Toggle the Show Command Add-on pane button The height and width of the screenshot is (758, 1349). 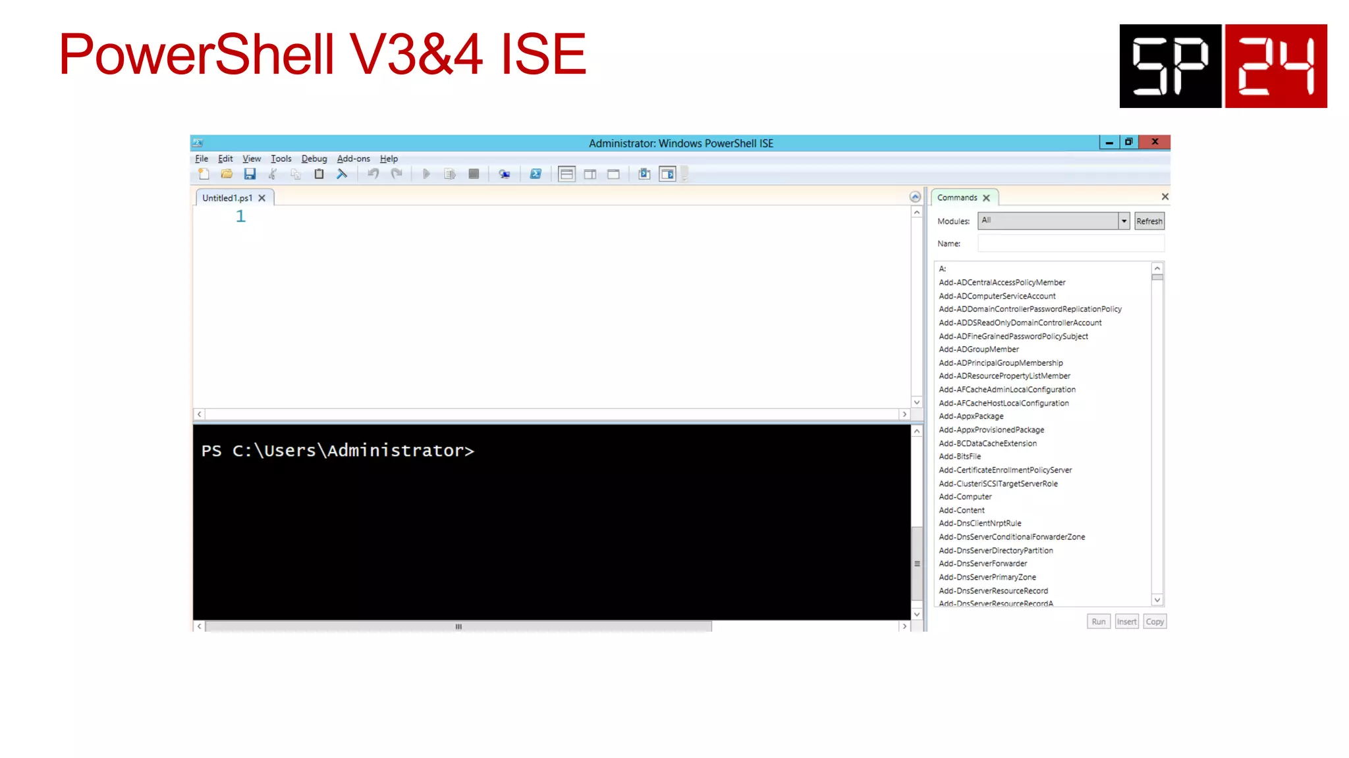667,174
